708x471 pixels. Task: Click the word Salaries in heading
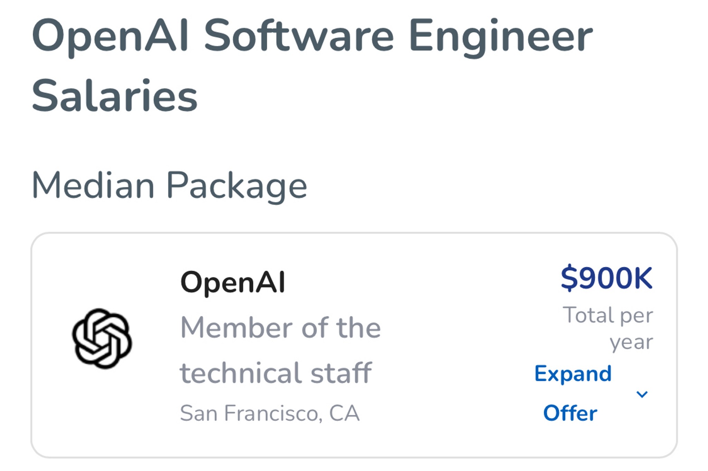(114, 96)
